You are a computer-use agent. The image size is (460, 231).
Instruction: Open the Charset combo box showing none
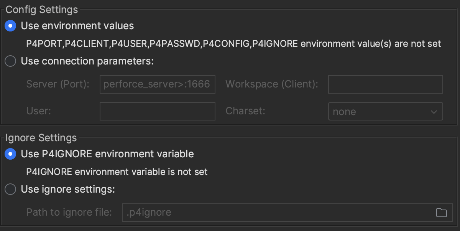[x=379, y=112]
